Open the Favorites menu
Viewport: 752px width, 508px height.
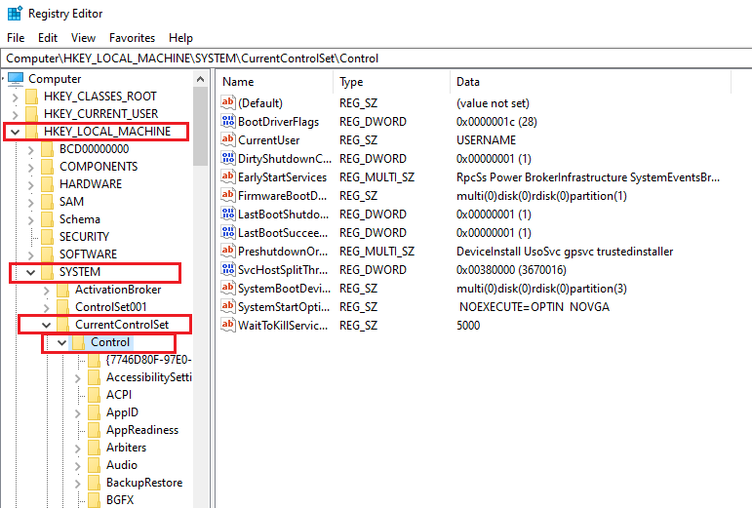[x=132, y=38]
